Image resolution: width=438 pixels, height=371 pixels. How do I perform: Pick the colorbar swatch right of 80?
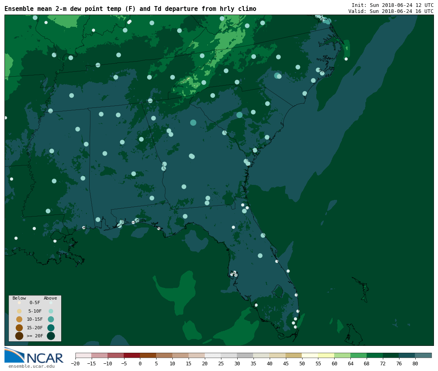pos(423,355)
